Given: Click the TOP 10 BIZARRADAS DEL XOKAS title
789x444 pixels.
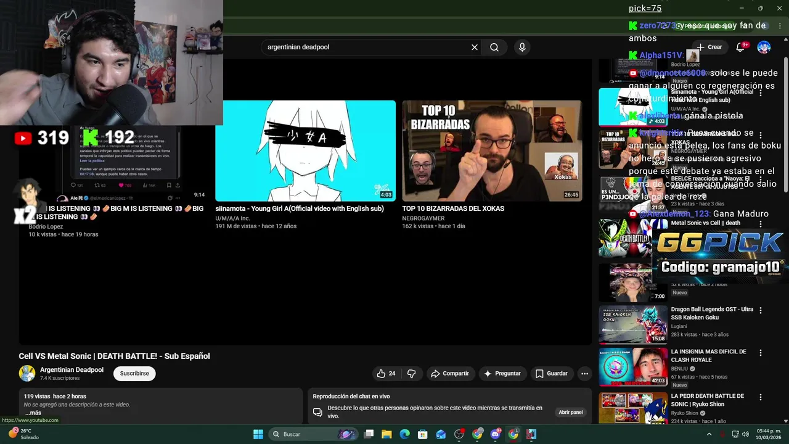Looking at the screenshot, I should pyautogui.click(x=453, y=208).
